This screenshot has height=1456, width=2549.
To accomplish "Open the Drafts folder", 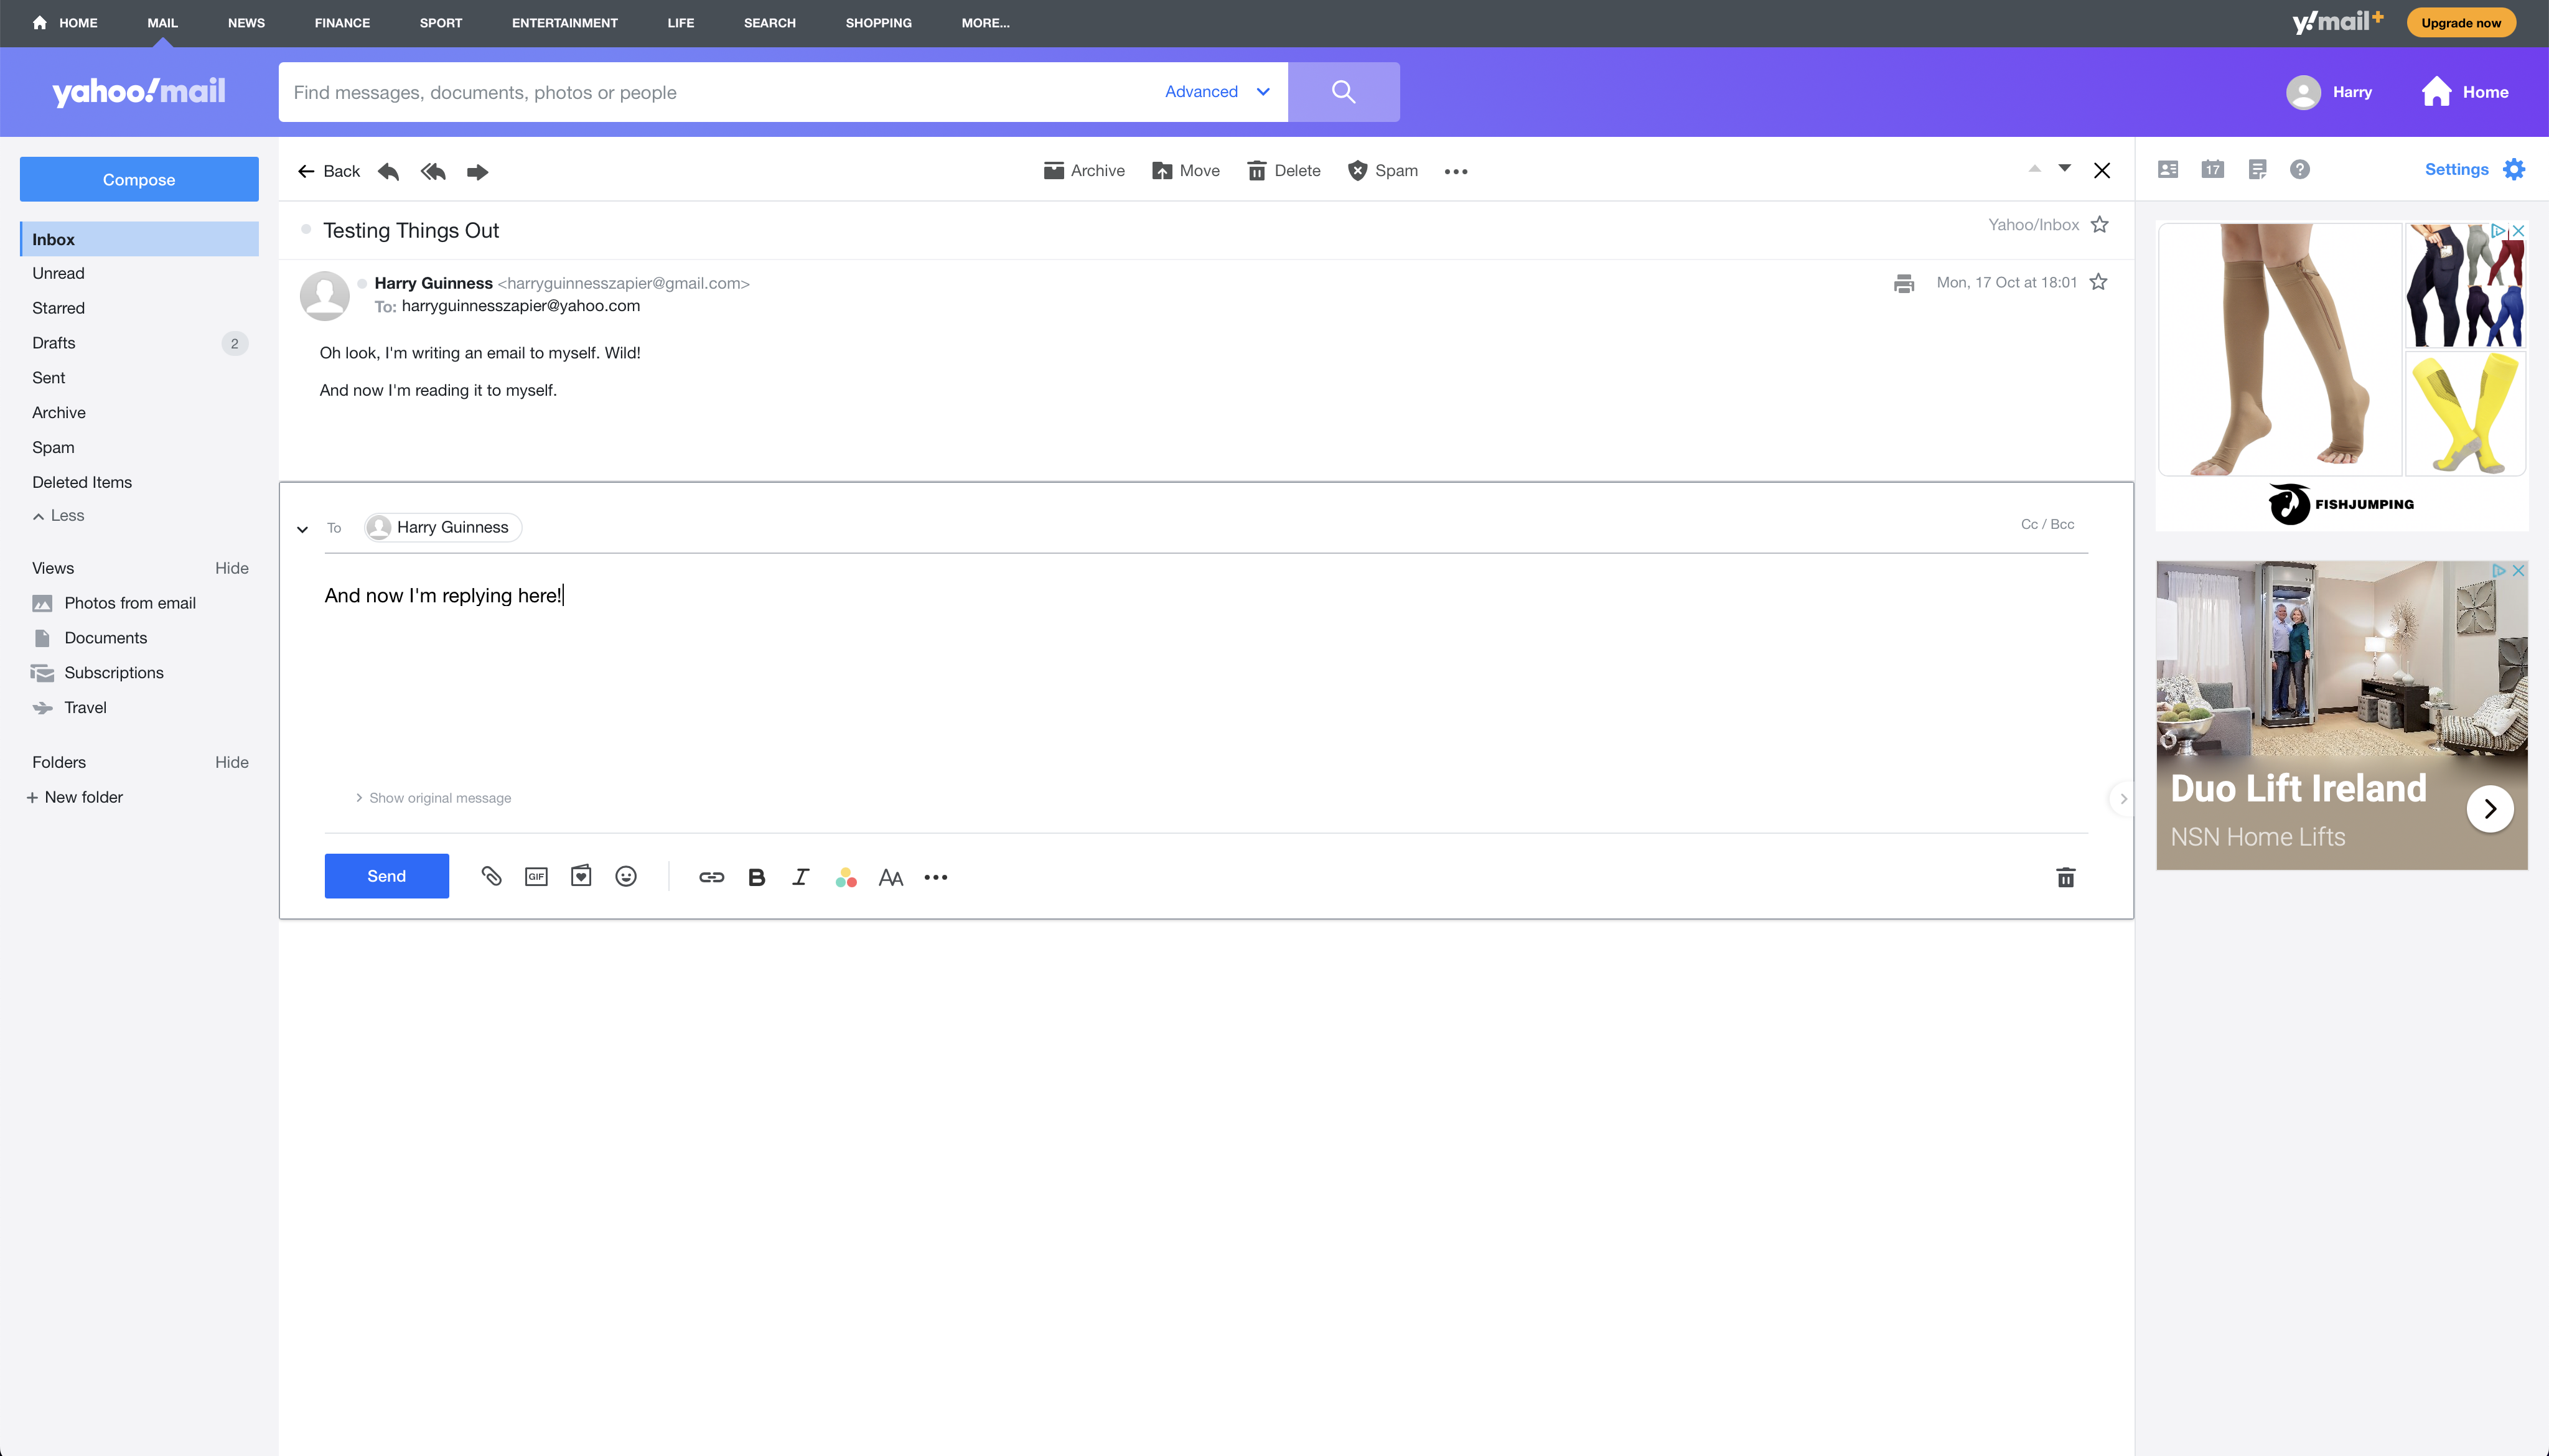I will 54,343.
